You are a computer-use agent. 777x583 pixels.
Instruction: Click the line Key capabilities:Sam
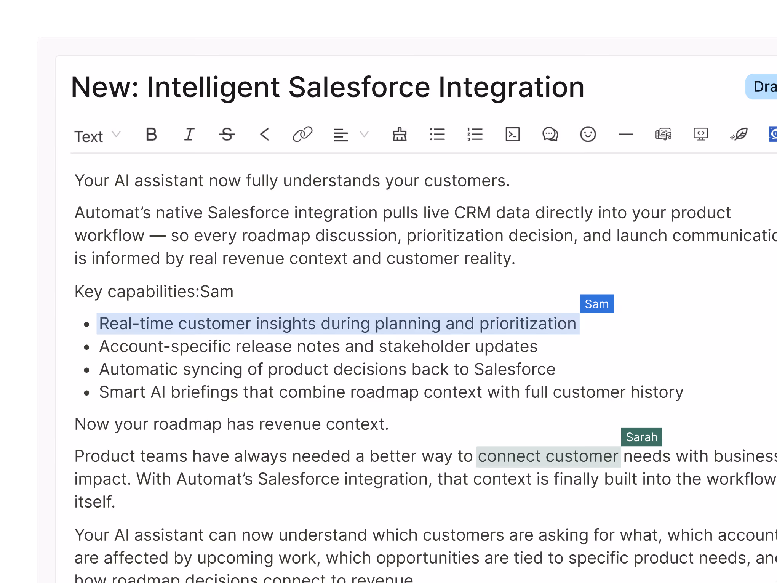(x=154, y=292)
